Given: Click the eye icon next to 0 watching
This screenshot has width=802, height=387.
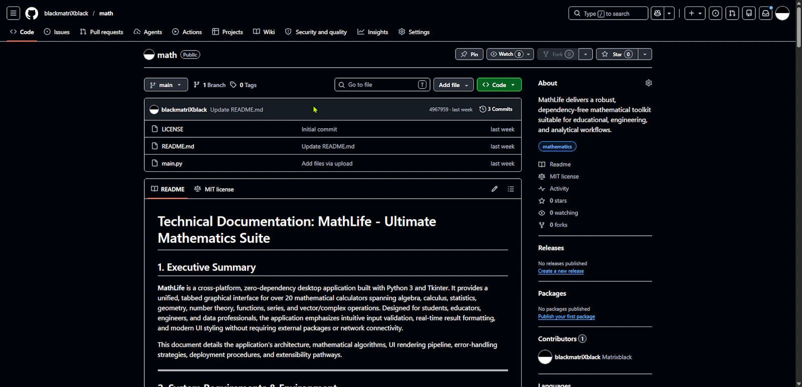Looking at the screenshot, I should (542, 213).
